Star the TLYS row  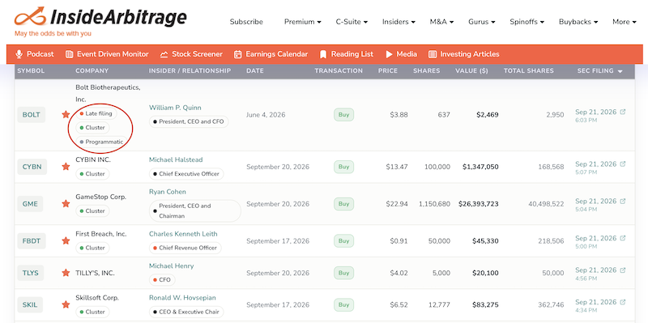(66, 273)
